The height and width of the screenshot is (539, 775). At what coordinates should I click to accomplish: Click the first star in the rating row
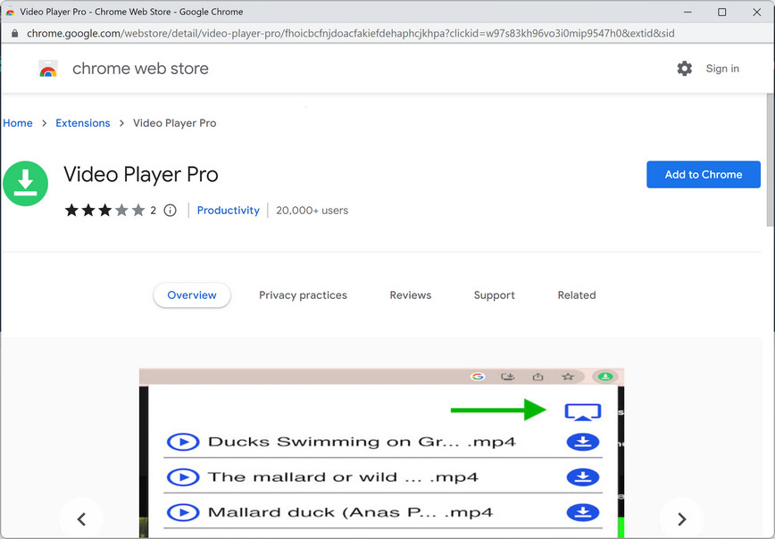71,211
